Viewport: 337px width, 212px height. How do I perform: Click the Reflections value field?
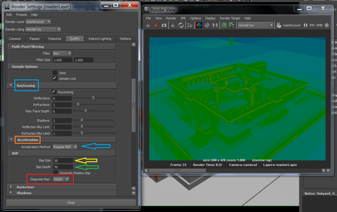click(x=62, y=98)
